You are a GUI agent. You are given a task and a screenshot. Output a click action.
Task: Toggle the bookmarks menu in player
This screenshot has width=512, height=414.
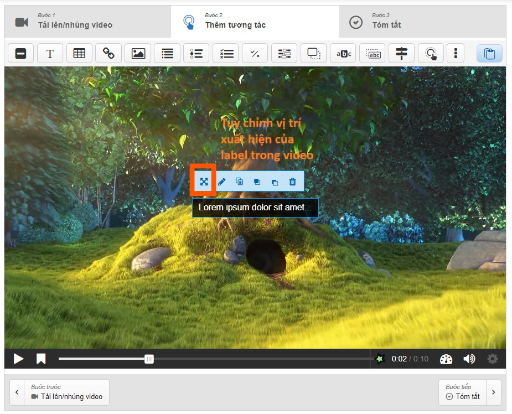(41, 359)
